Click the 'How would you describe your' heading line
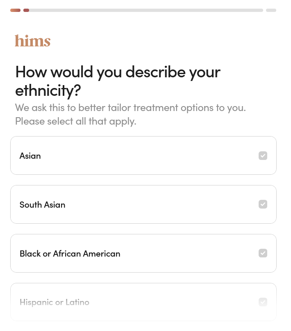Viewport: 291px width, 331px height. tap(118, 72)
